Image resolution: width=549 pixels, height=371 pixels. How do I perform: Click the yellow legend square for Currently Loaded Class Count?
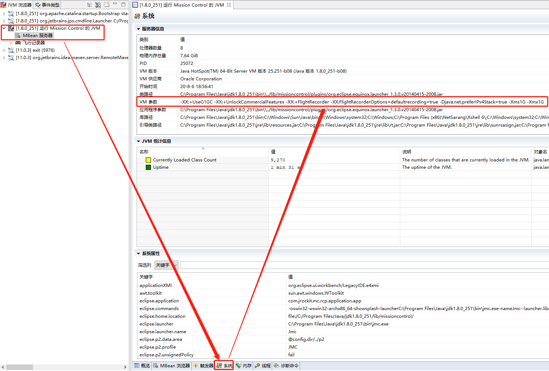(148, 160)
